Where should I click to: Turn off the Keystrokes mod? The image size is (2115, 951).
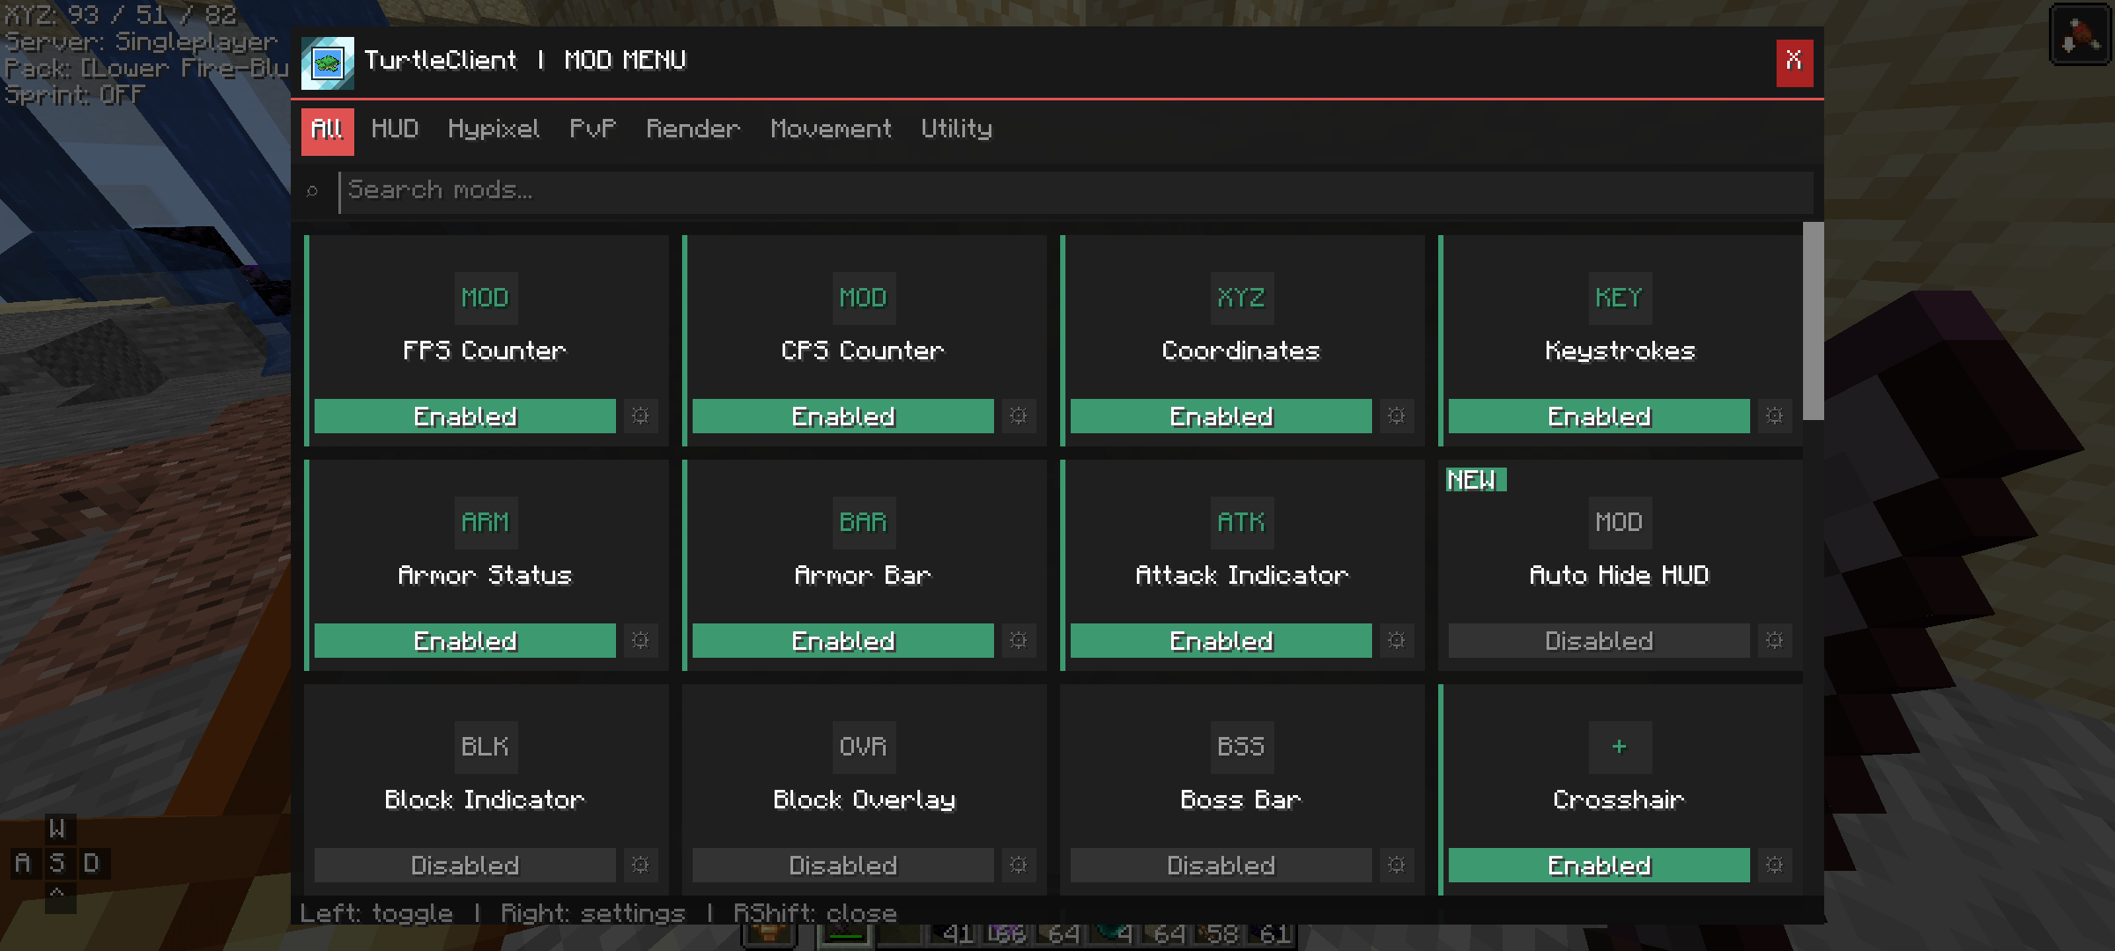click(1599, 416)
